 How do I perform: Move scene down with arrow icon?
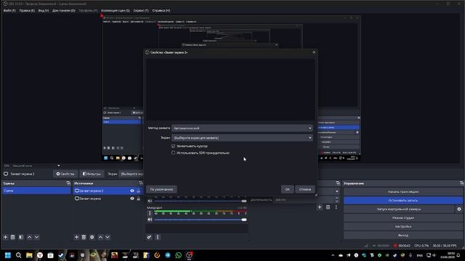click(36, 237)
